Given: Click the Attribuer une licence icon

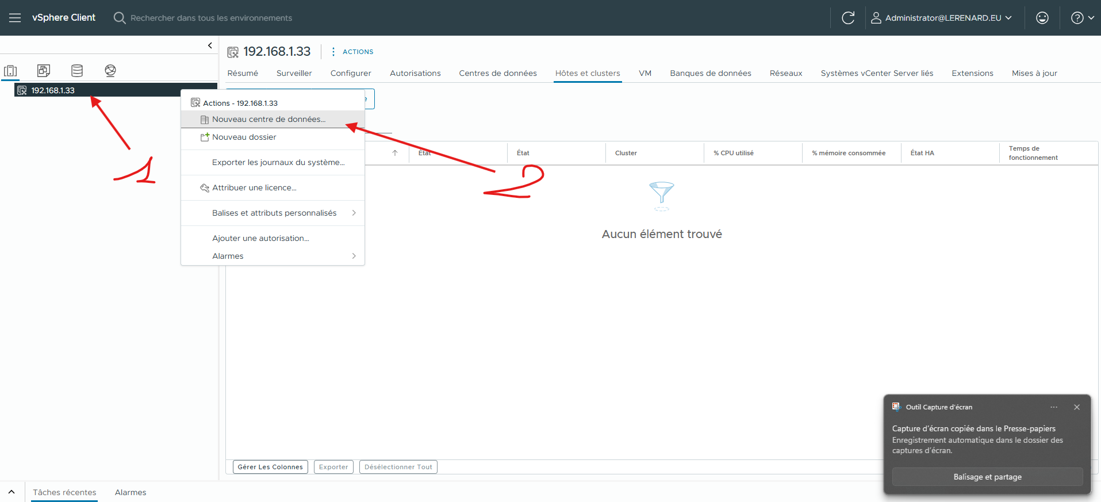Looking at the screenshot, I should (204, 188).
